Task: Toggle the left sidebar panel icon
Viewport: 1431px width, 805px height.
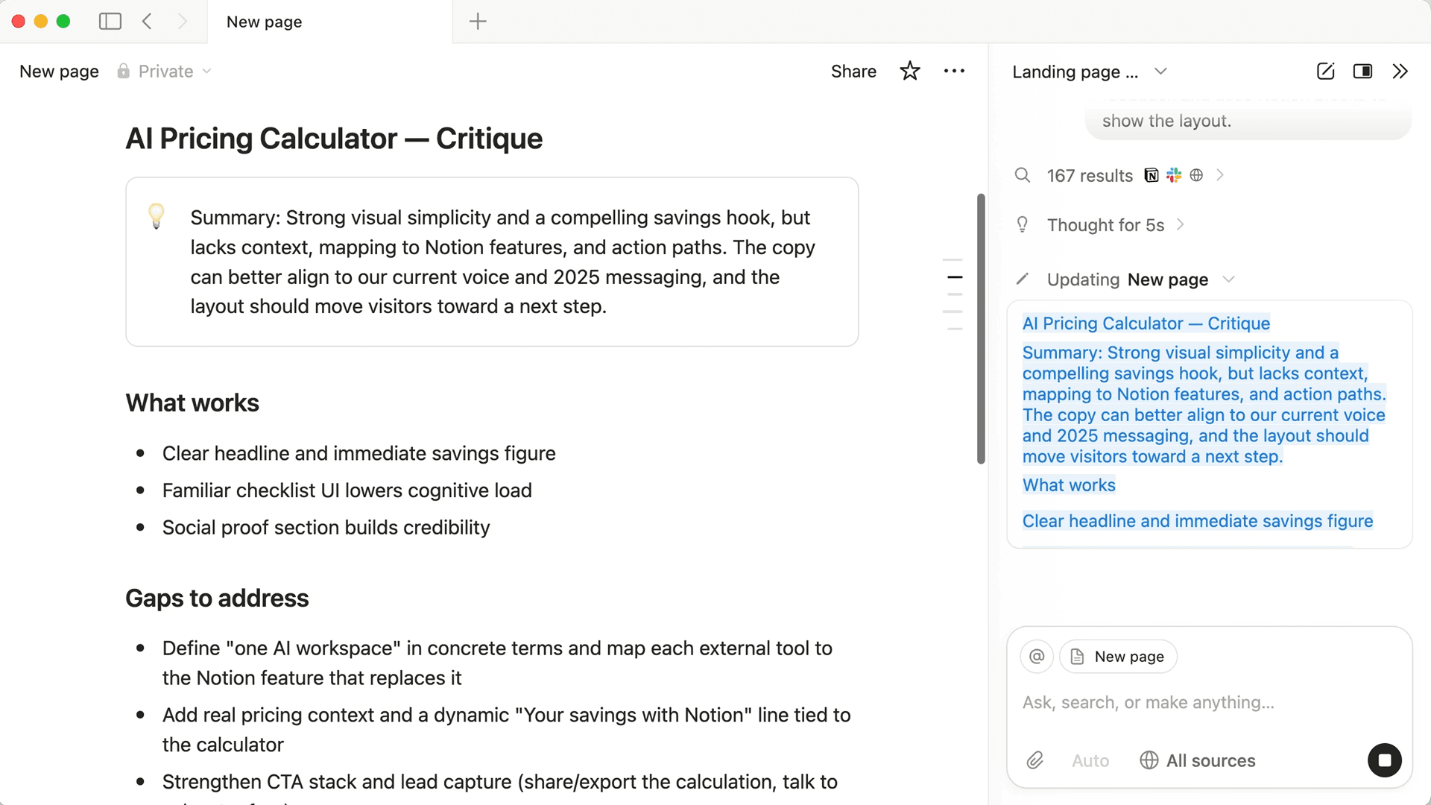Action: 110,22
